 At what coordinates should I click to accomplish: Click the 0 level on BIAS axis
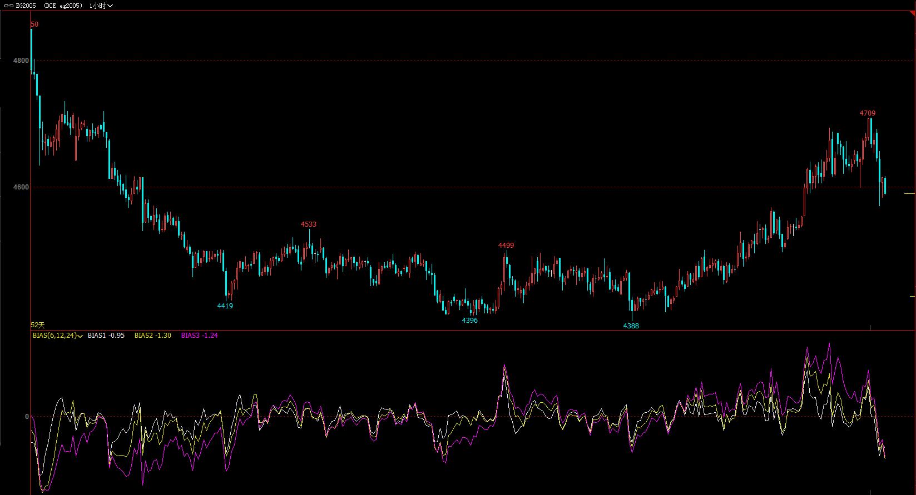click(x=27, y=417)
